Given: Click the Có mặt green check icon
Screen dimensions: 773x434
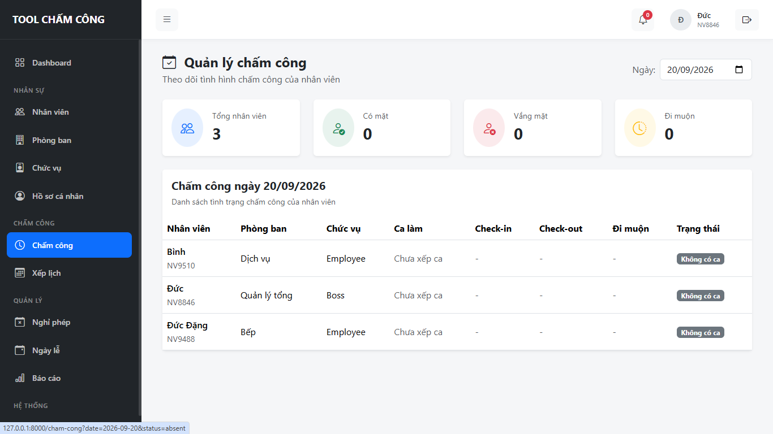Looking at the screenshot, I should [338, 128].
